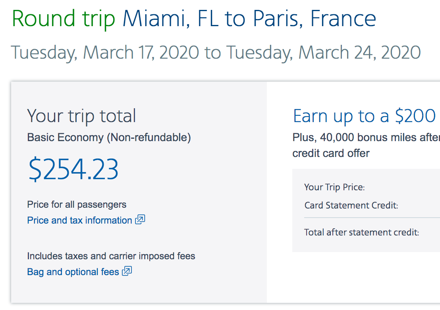Click the March 24, 2020 return date
The width and height of the screenshot is (440, 310).
[x=359, y=53]
